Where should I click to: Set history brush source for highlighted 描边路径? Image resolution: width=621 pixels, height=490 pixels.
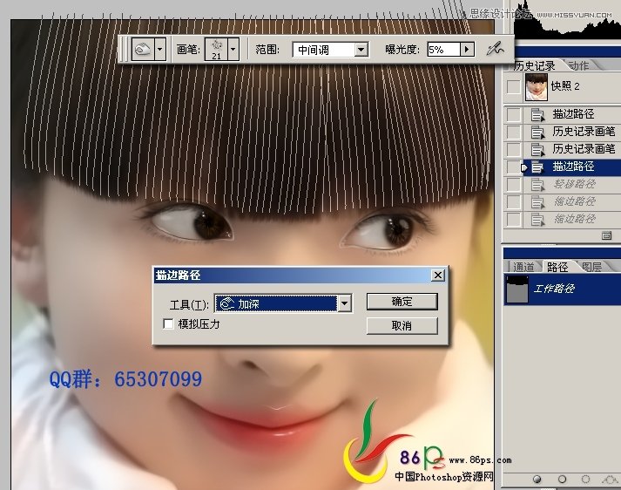(513, 167)
